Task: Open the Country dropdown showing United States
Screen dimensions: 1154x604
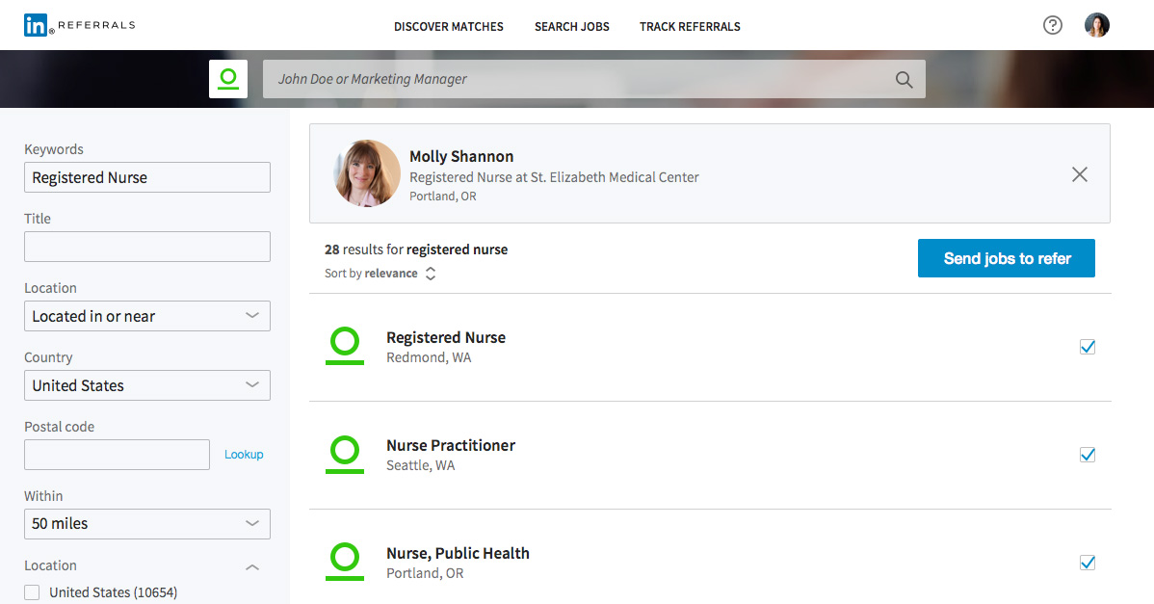Action: click(x=146, y=385)
